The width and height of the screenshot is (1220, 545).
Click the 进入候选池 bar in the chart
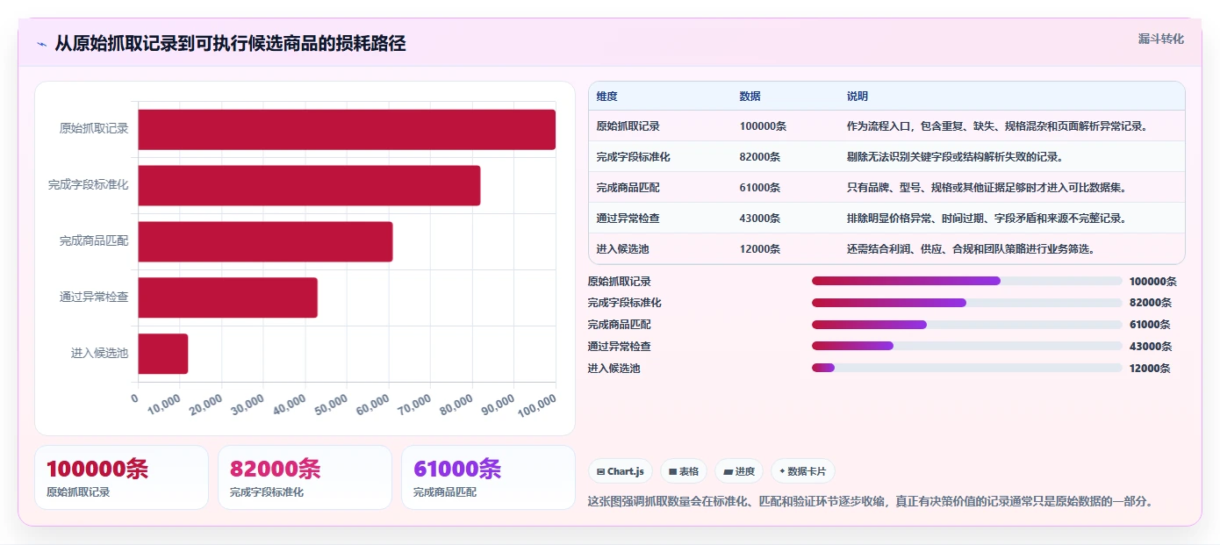coord(163,354)
